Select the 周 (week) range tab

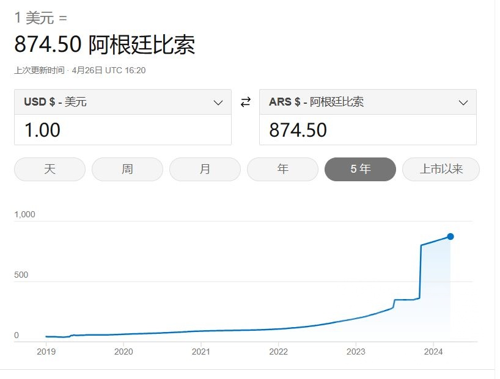(127, 169)
